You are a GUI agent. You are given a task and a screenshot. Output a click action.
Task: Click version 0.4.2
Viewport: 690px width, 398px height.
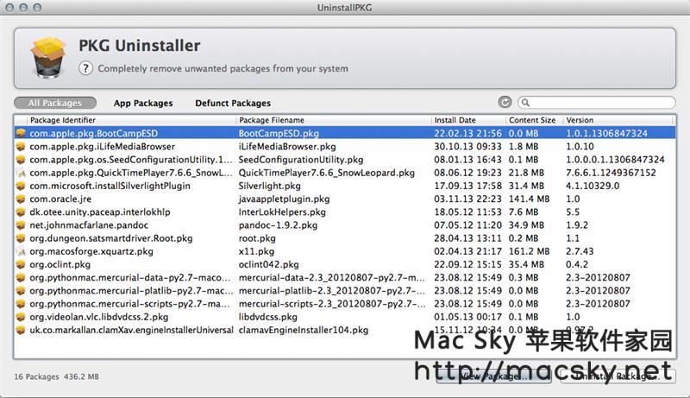[577, 264]
